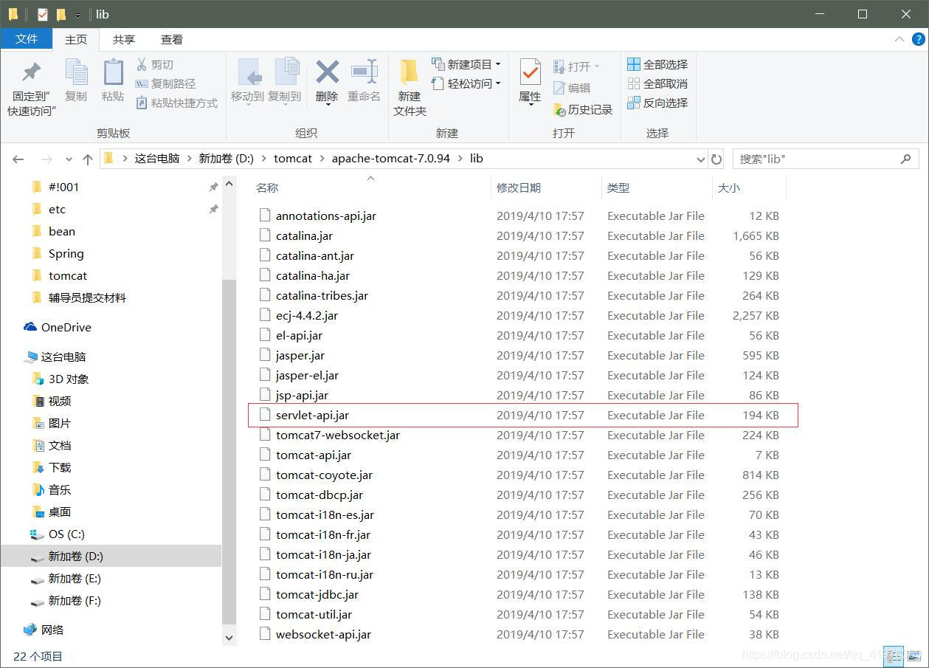Select the 下载 (Downloads) folder in navigation pane
Screen dimensions: 929x668
coord(52,467)
